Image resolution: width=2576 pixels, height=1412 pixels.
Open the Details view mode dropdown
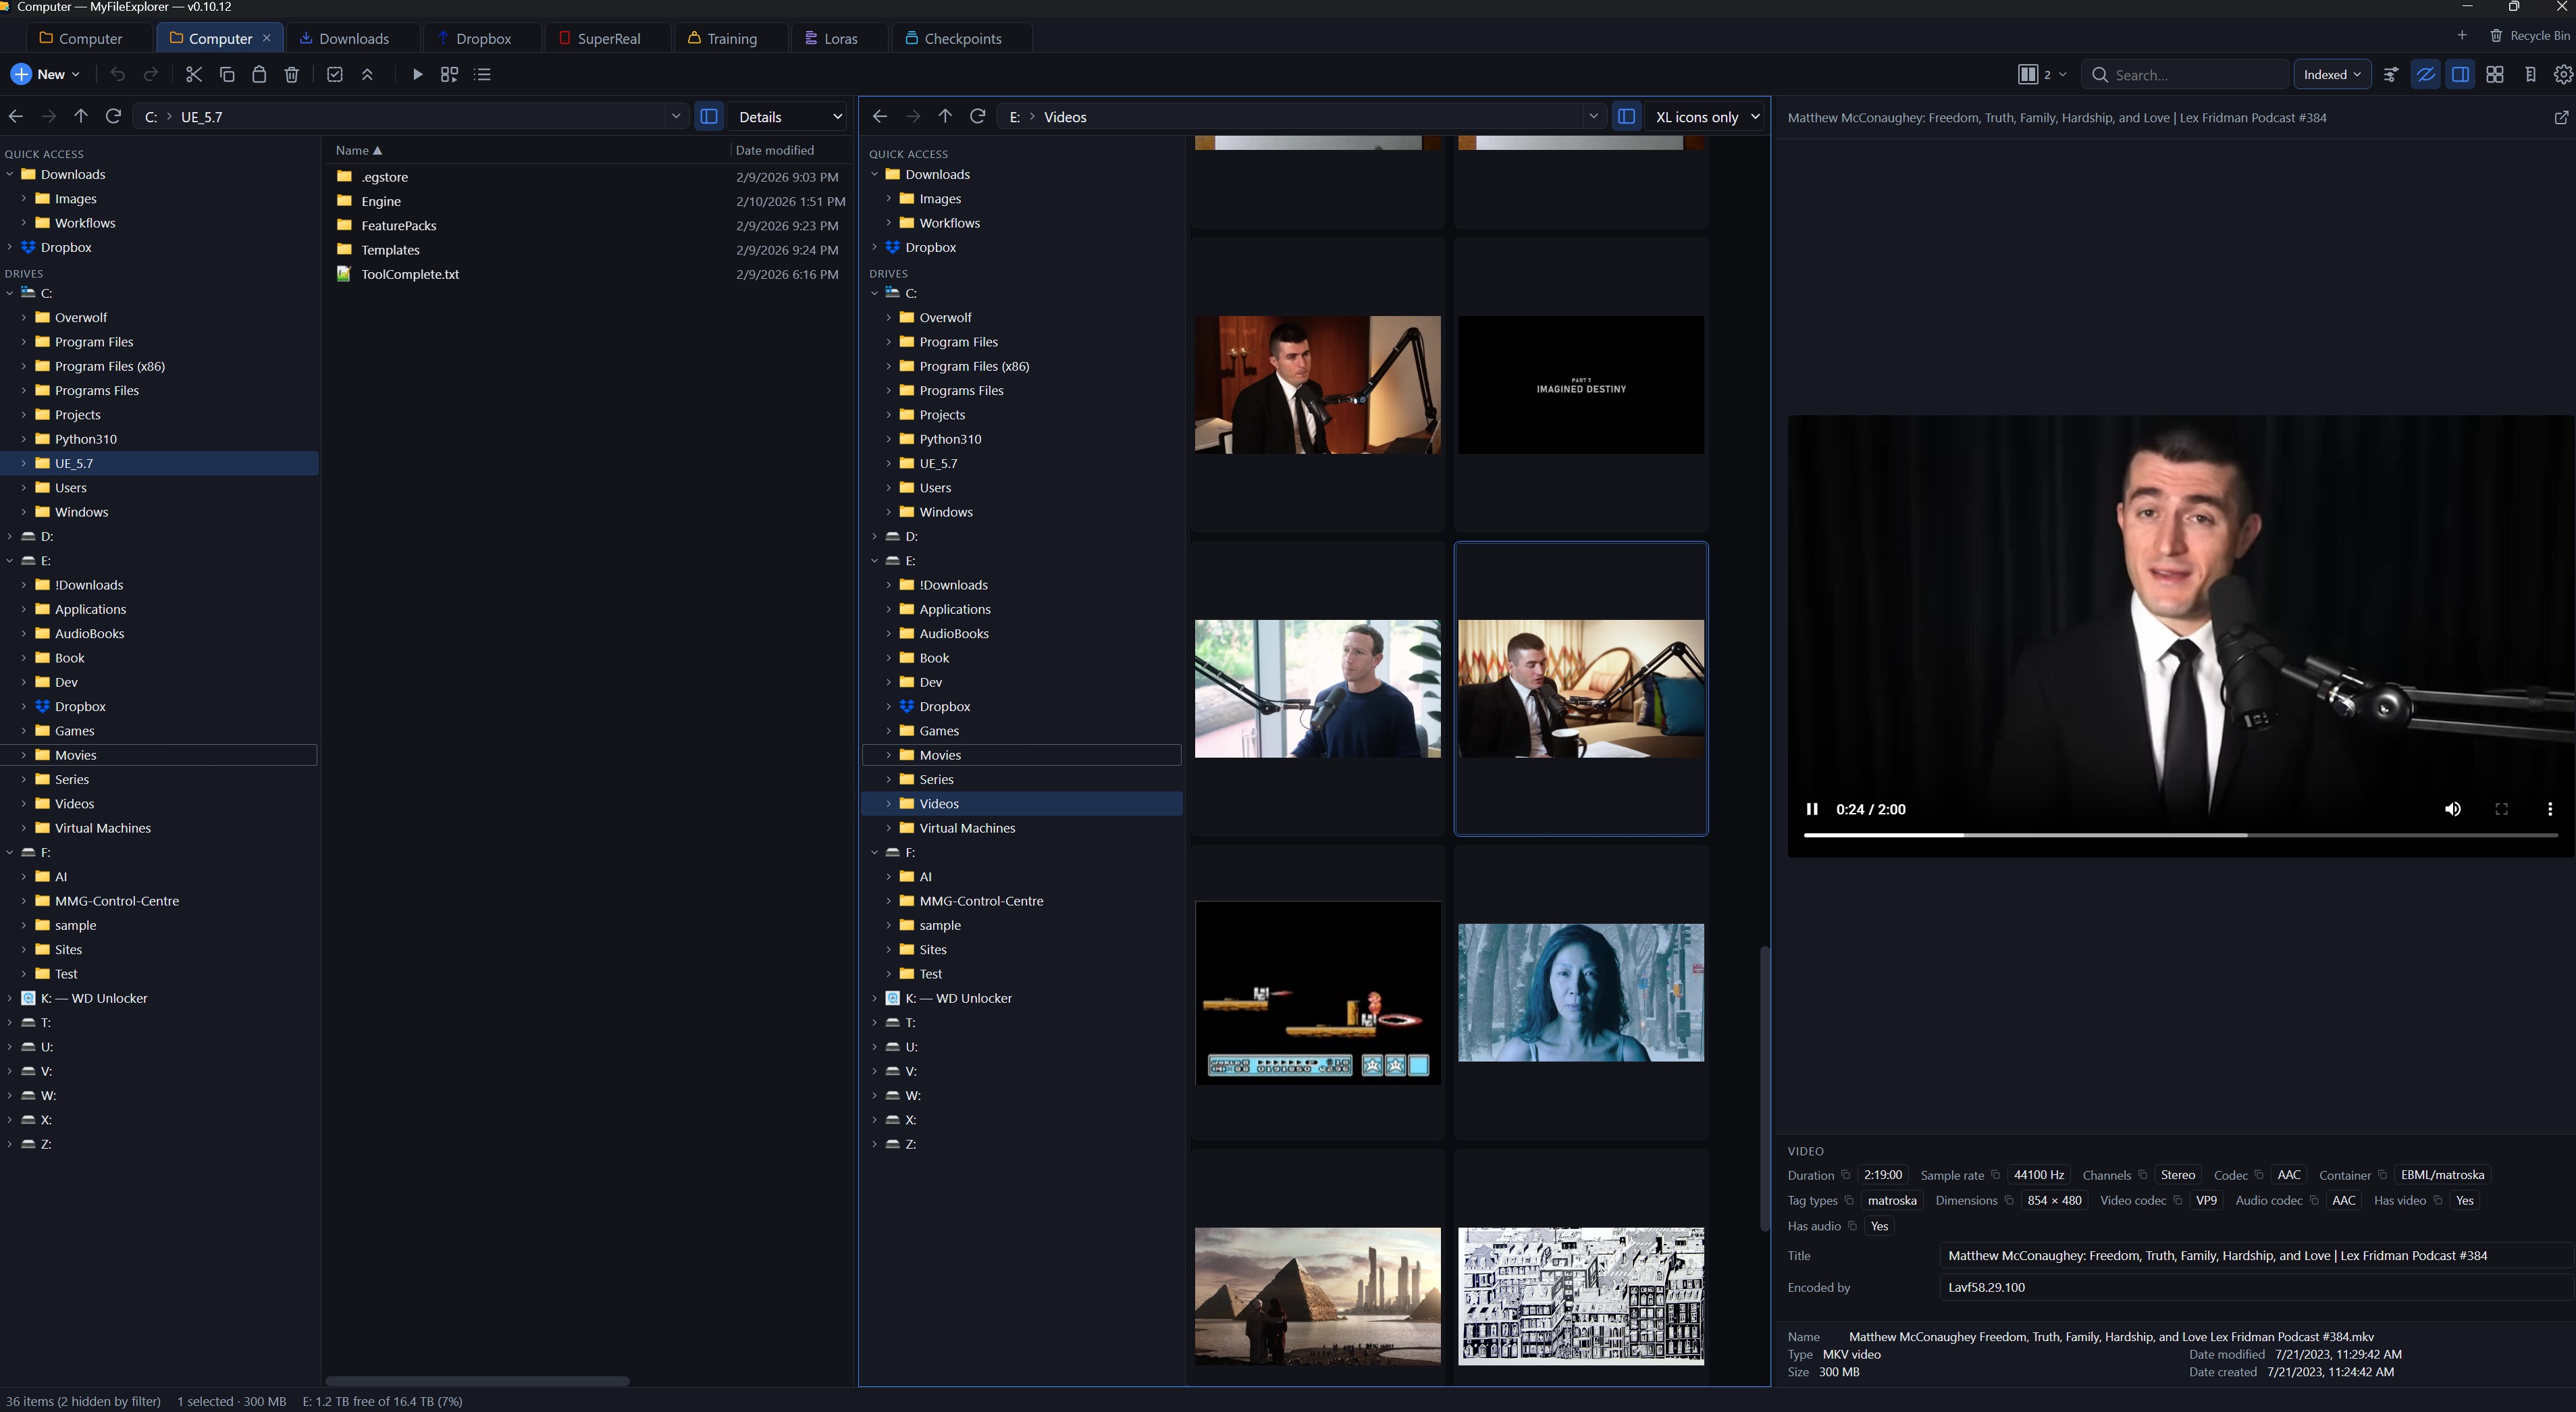(x=789, y=116)
